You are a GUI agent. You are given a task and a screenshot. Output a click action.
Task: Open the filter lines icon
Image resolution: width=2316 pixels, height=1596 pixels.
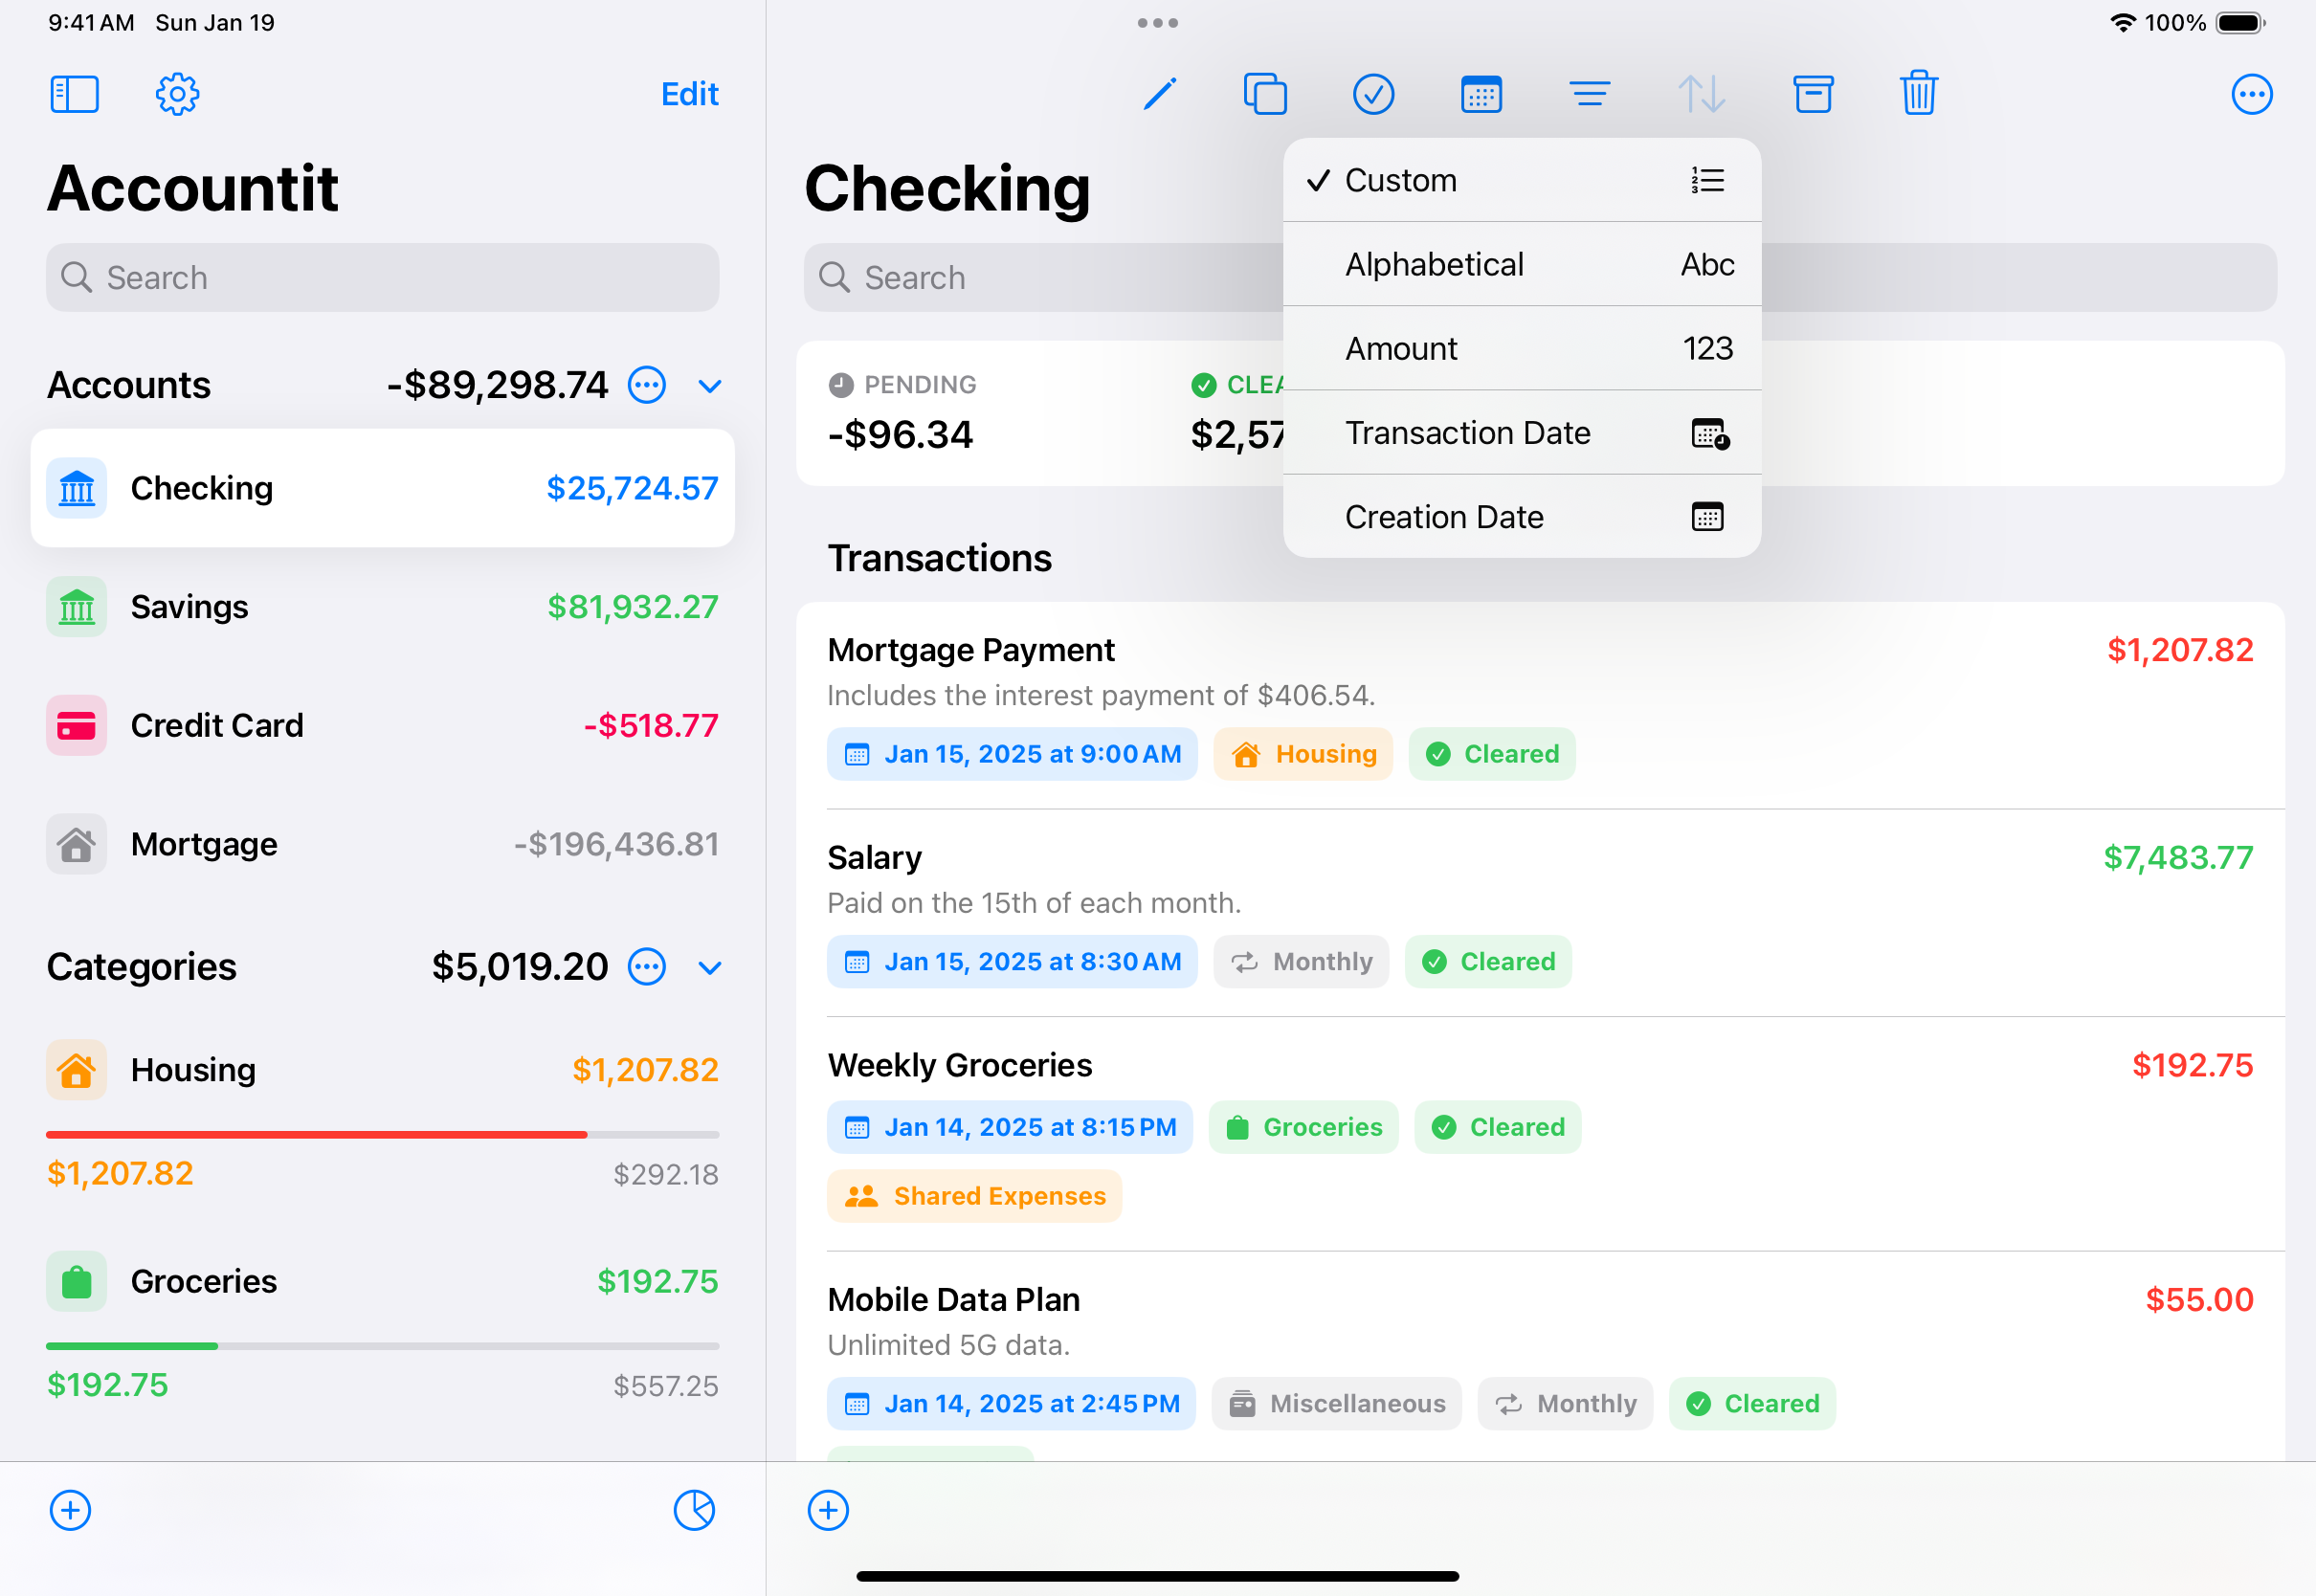[x=1589, y=94]
